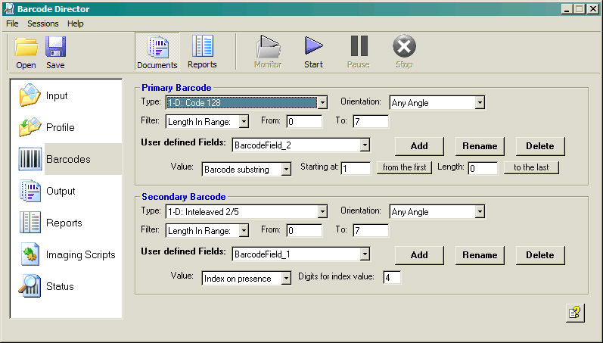Expand the Primary Barcode Type dropdown
Screen dimensions: 603x343
click(322, 102)
